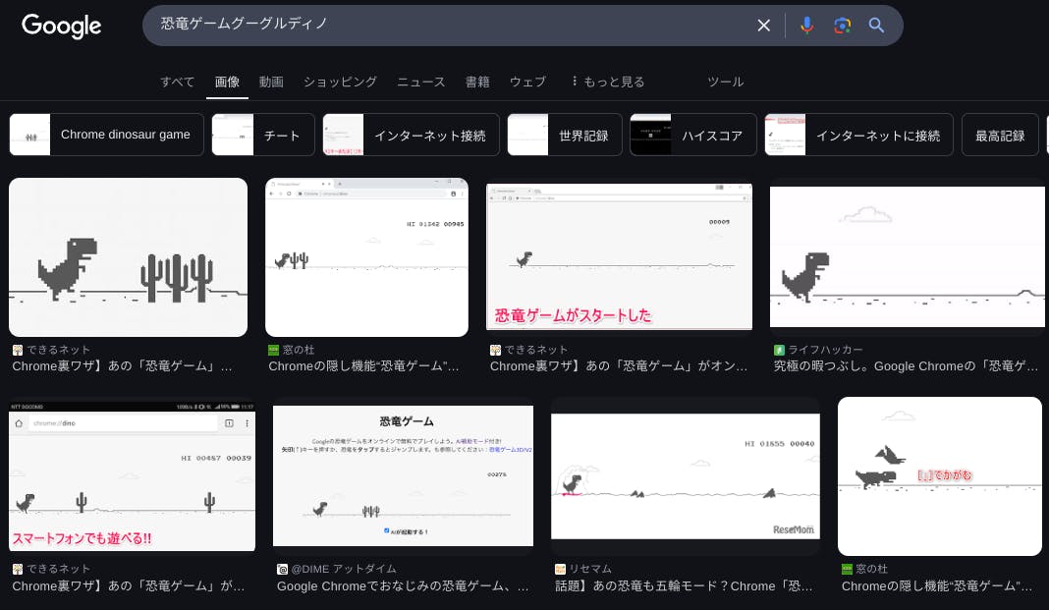Click 窓の杜 favicon under second image
Image resolution: width=1049 pixels, height=610 pixels.
point(274,350)
